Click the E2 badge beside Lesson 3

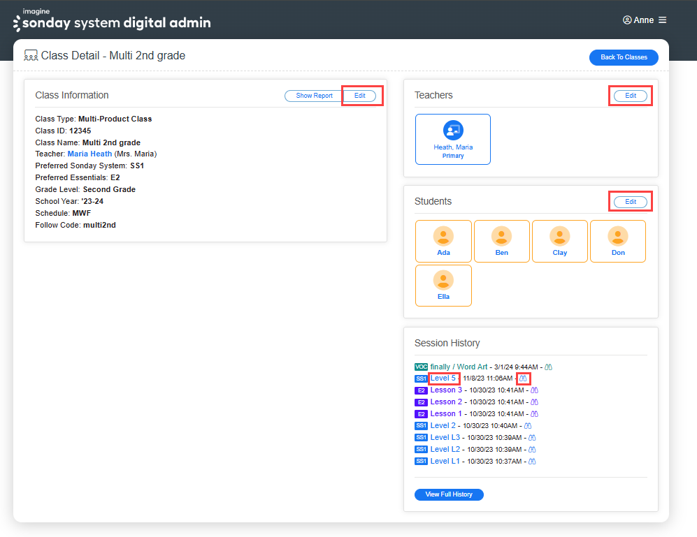[x=421, y=390]
